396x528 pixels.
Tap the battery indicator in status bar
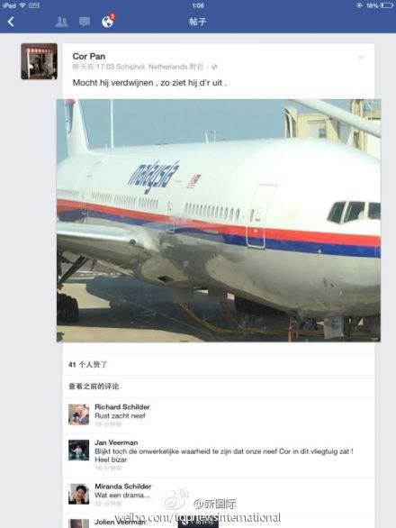tap(387, 5)
